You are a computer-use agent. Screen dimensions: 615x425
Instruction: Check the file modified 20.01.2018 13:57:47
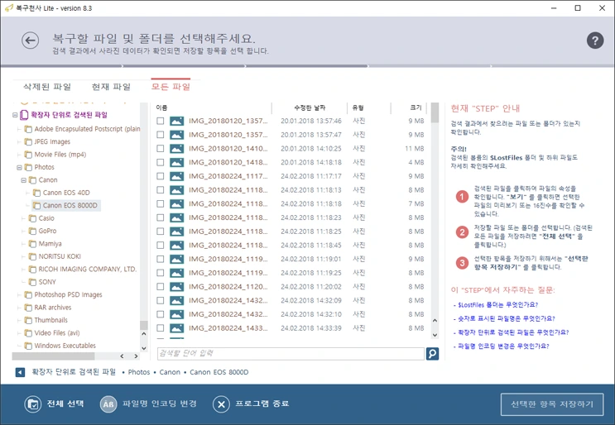[x=161, y=135]
